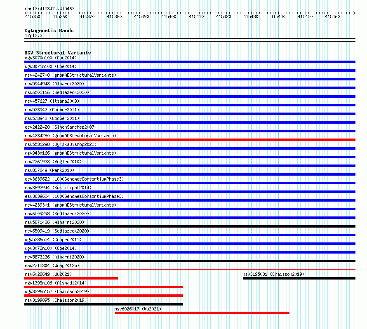The width and height of the screenshot is (367, 329).
Task: Select nsv6502166 (Sedlazeck2020) label
Action: coord(57,92)
